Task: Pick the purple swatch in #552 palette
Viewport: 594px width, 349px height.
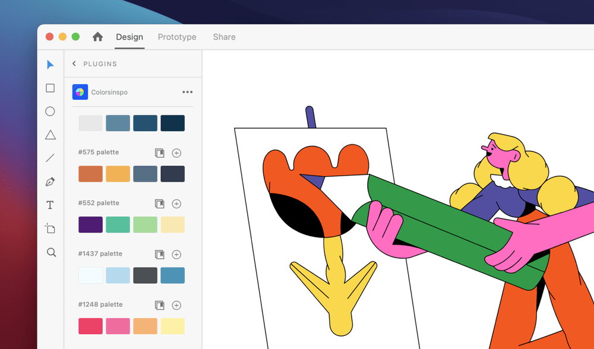Action: coord(90,224)
